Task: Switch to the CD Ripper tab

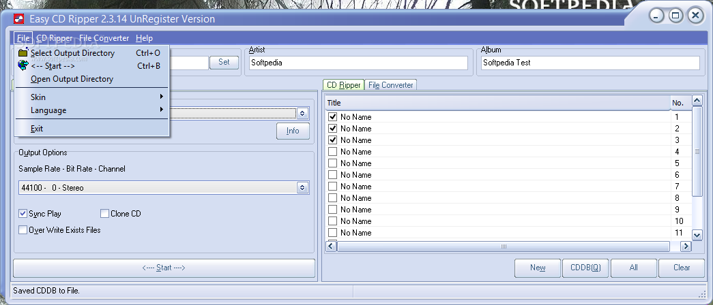Action: tap(344, 85)
